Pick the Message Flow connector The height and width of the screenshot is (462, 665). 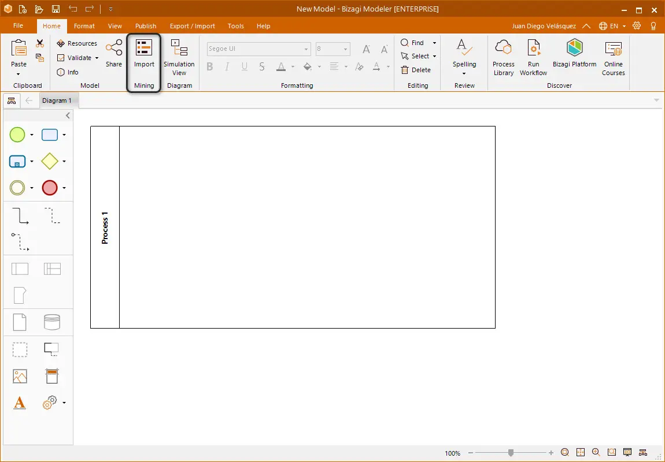click(20, 242)
